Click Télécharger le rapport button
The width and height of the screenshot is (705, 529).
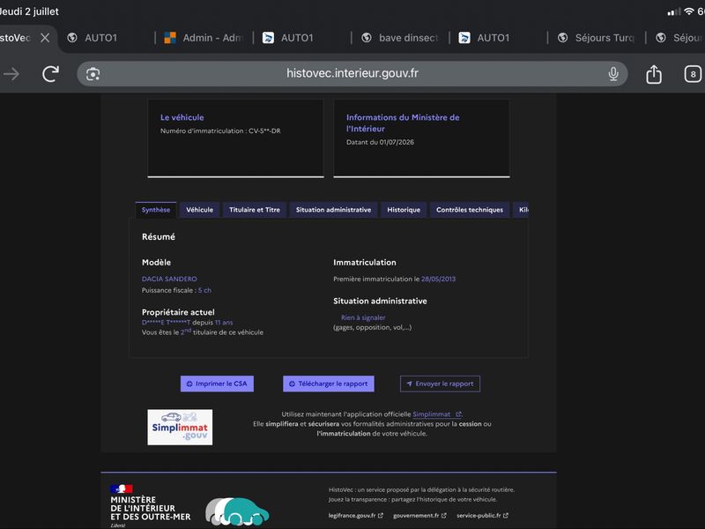tap(329, 384)
